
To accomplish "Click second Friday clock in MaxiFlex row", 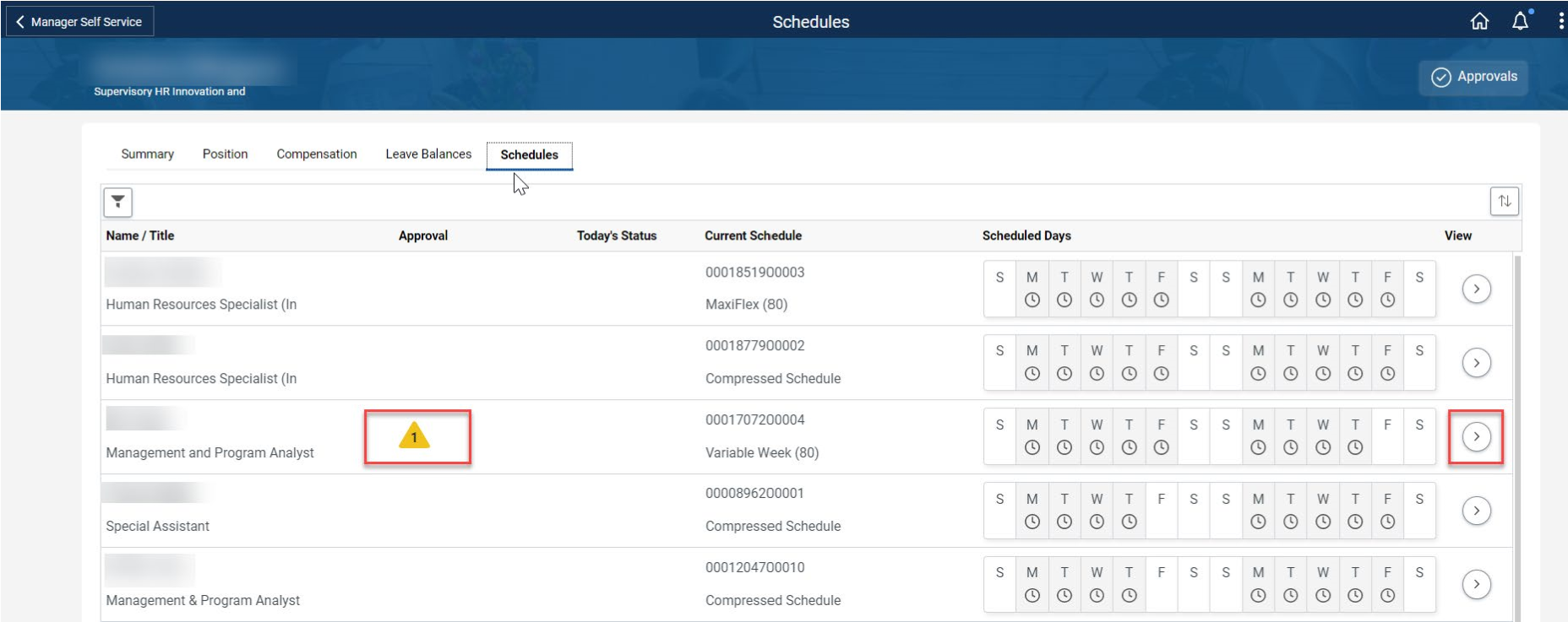I will (1387, 300).
